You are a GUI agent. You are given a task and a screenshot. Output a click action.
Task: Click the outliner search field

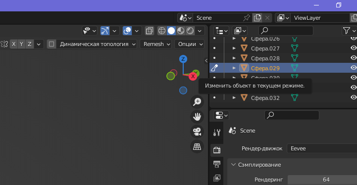(x=286, y=31)
